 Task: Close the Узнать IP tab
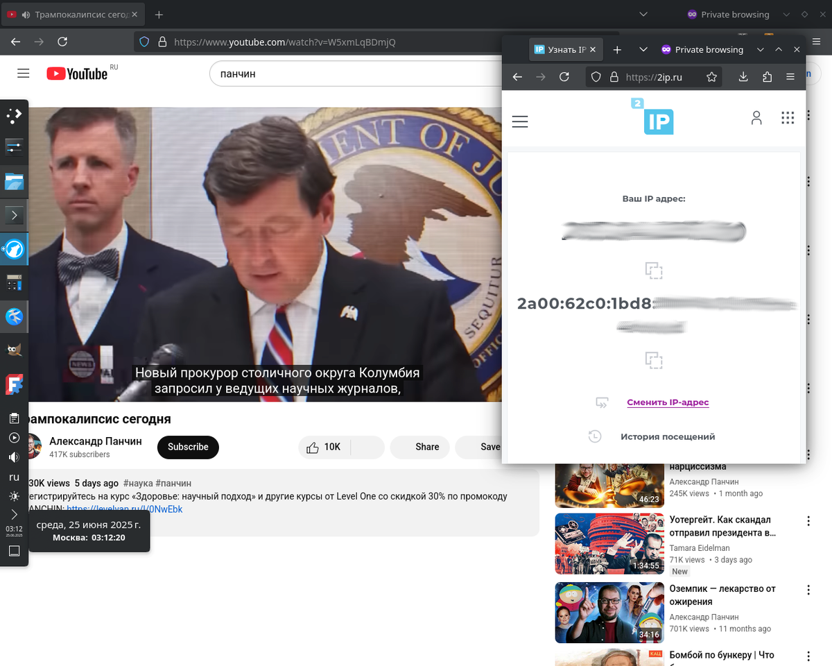[594, 50]
